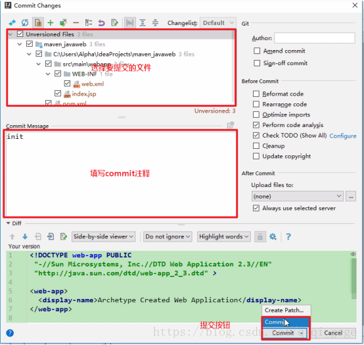Click the Edit Source pencil icon in top toolbar

click(x=115, y=23)
